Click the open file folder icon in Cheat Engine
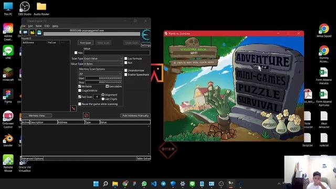The width and height of the screenshot is (336, 189). (33, 33)
